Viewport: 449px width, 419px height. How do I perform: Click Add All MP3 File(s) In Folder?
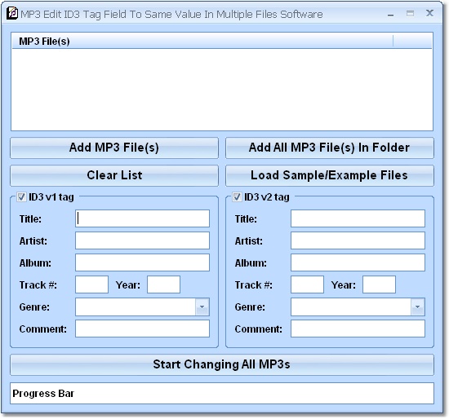pyautogui.click(x=330, y=148)
